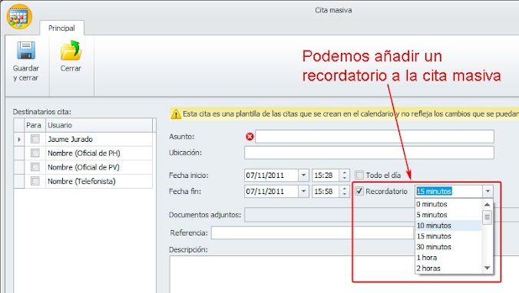
Task: Click into the Referencia text field
Action: pyautogui.click(x=312, y=233)
